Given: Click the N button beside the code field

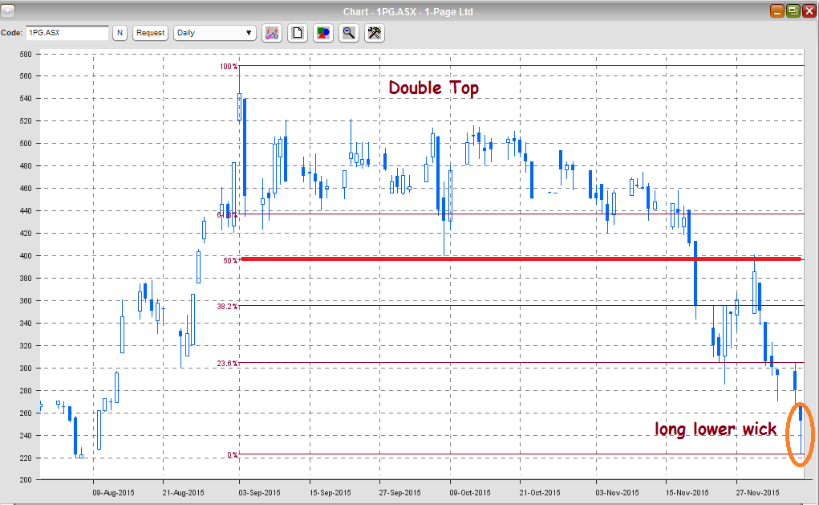Looking at the screenshot, I should (x=120, y=33).
